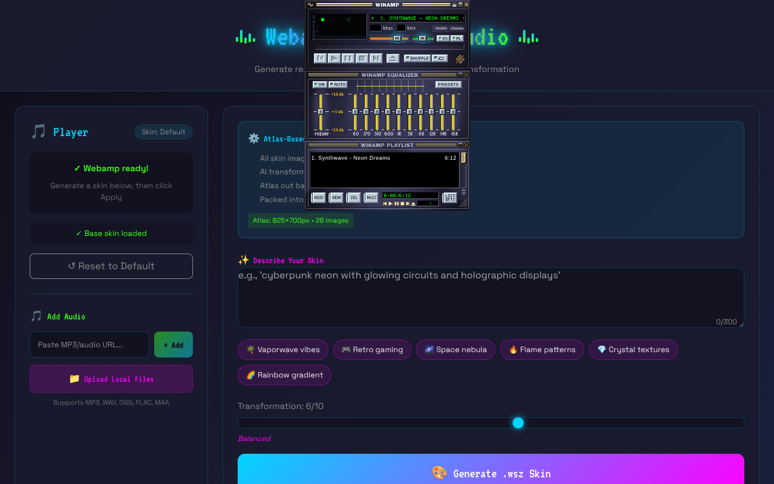Click the Transformation slider handle
The height and width of the screenshot is (484, 774).
[518, 423]
